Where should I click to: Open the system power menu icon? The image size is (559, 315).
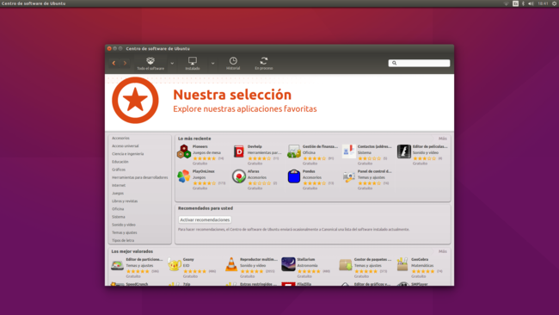[x=555, y=3]
